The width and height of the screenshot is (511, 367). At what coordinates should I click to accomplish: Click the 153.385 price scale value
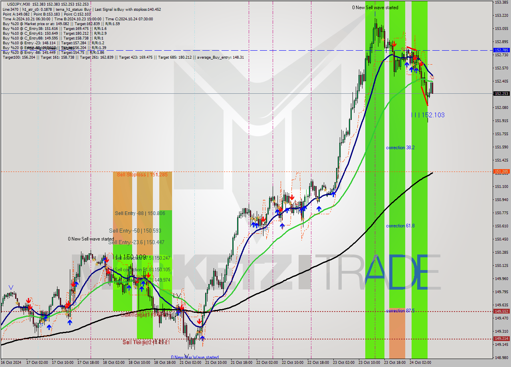tap(501, 2)
